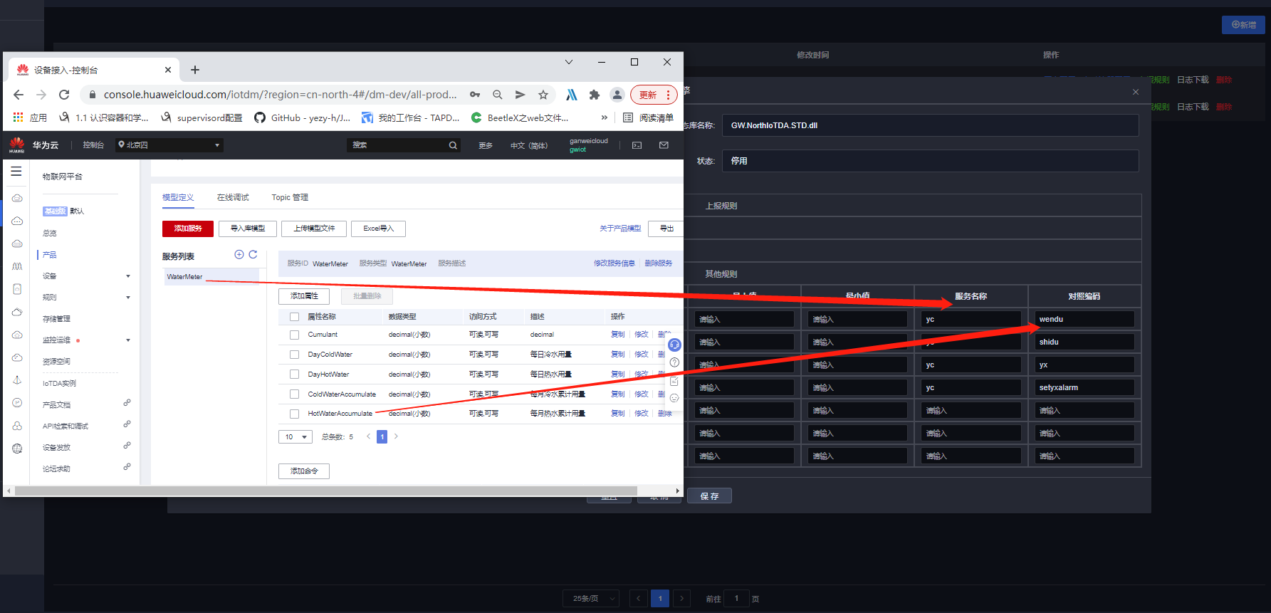
Task: Select the HotWaterAccumulate row checkbox
Action: coord(294,414)
